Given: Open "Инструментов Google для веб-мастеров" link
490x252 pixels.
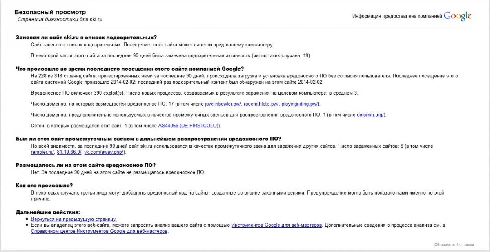Looking at the screenshot, I should (277, 225).
